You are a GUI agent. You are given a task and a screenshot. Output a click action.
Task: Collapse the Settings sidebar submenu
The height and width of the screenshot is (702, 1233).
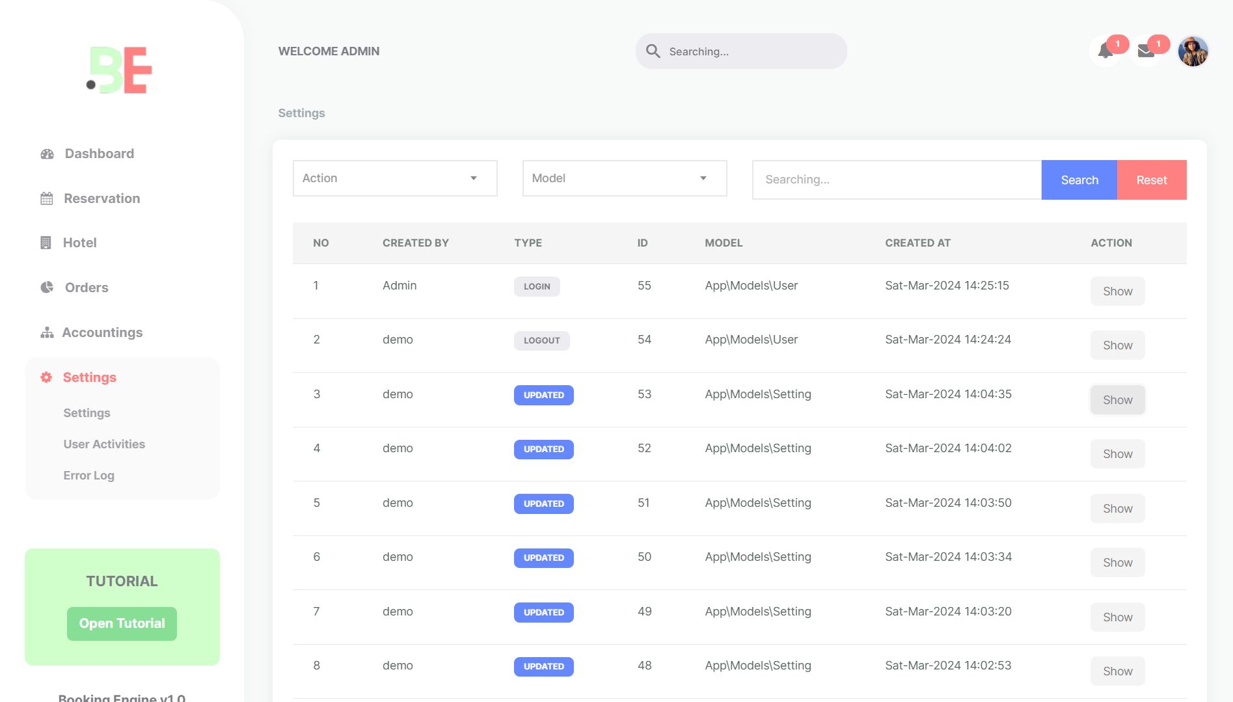[89, 377]
